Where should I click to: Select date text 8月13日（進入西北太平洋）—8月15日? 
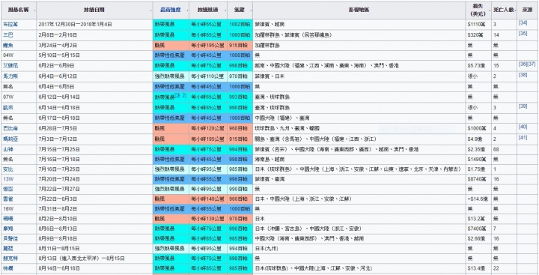pos(82,258)
